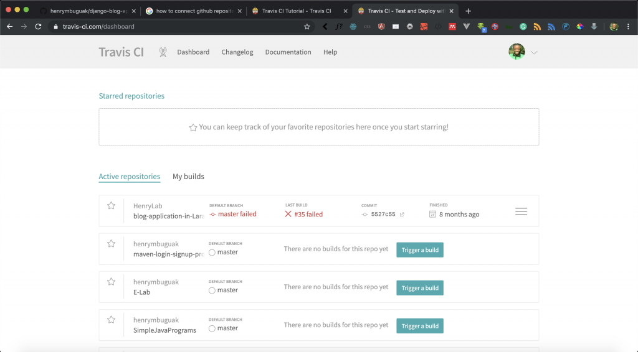Trigger a build for SimpleJavaPrograms repo

point(420,326)
